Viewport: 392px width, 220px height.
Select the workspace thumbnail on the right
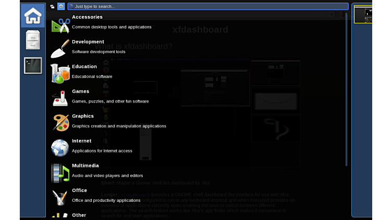363,15
